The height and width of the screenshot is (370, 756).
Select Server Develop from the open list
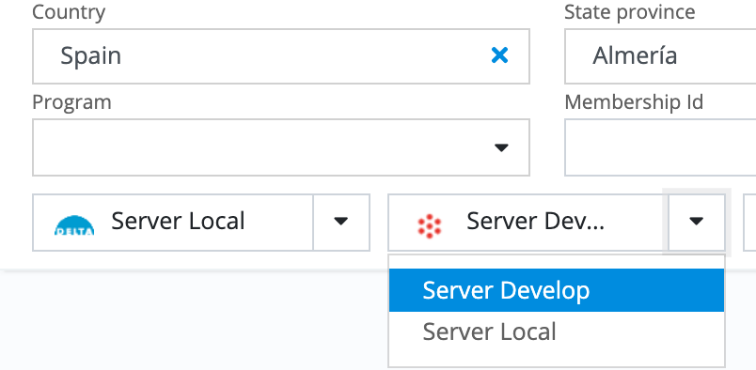557,290
